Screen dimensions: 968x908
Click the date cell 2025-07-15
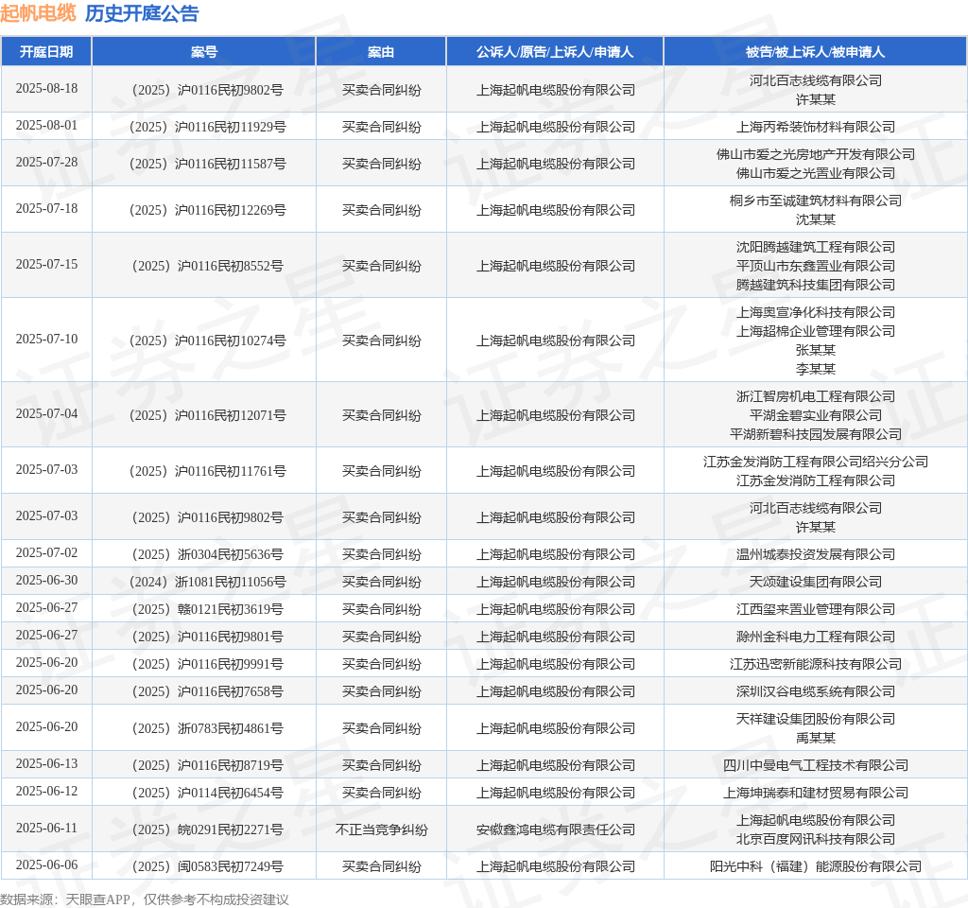pos(46,265)
